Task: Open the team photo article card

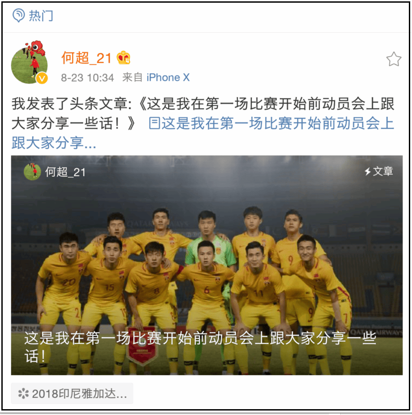Action: coord(207,265)
